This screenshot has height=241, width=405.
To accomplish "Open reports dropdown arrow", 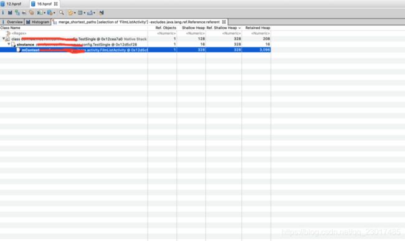I will [x=44, y=12].
